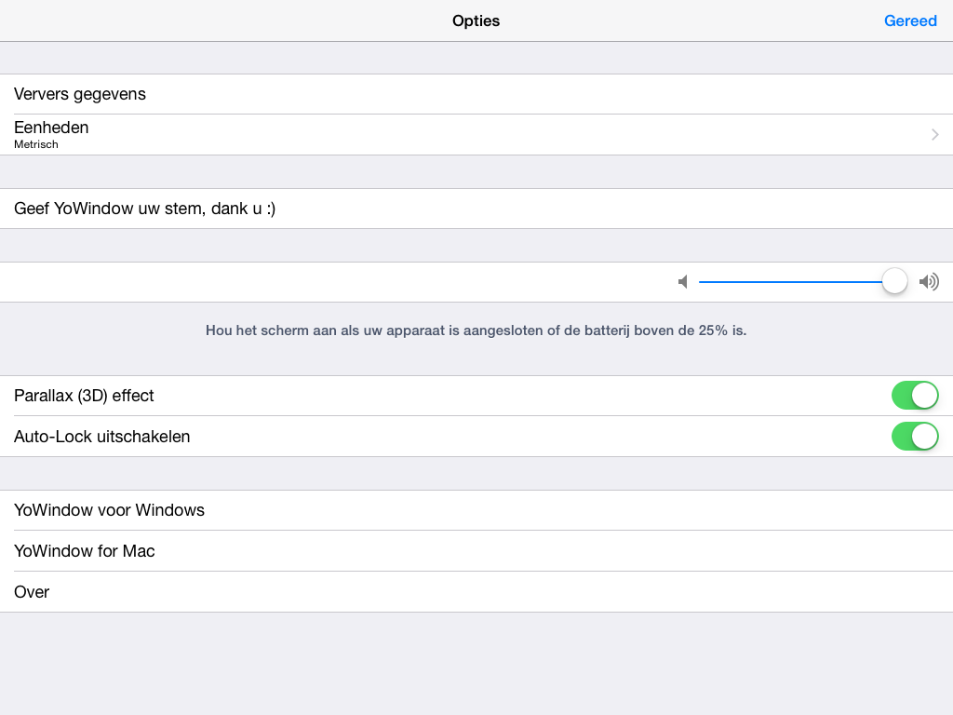This screenshot has width=953, height=715.
Task: Click the blue volume slider track
Action: coord(791,282)
